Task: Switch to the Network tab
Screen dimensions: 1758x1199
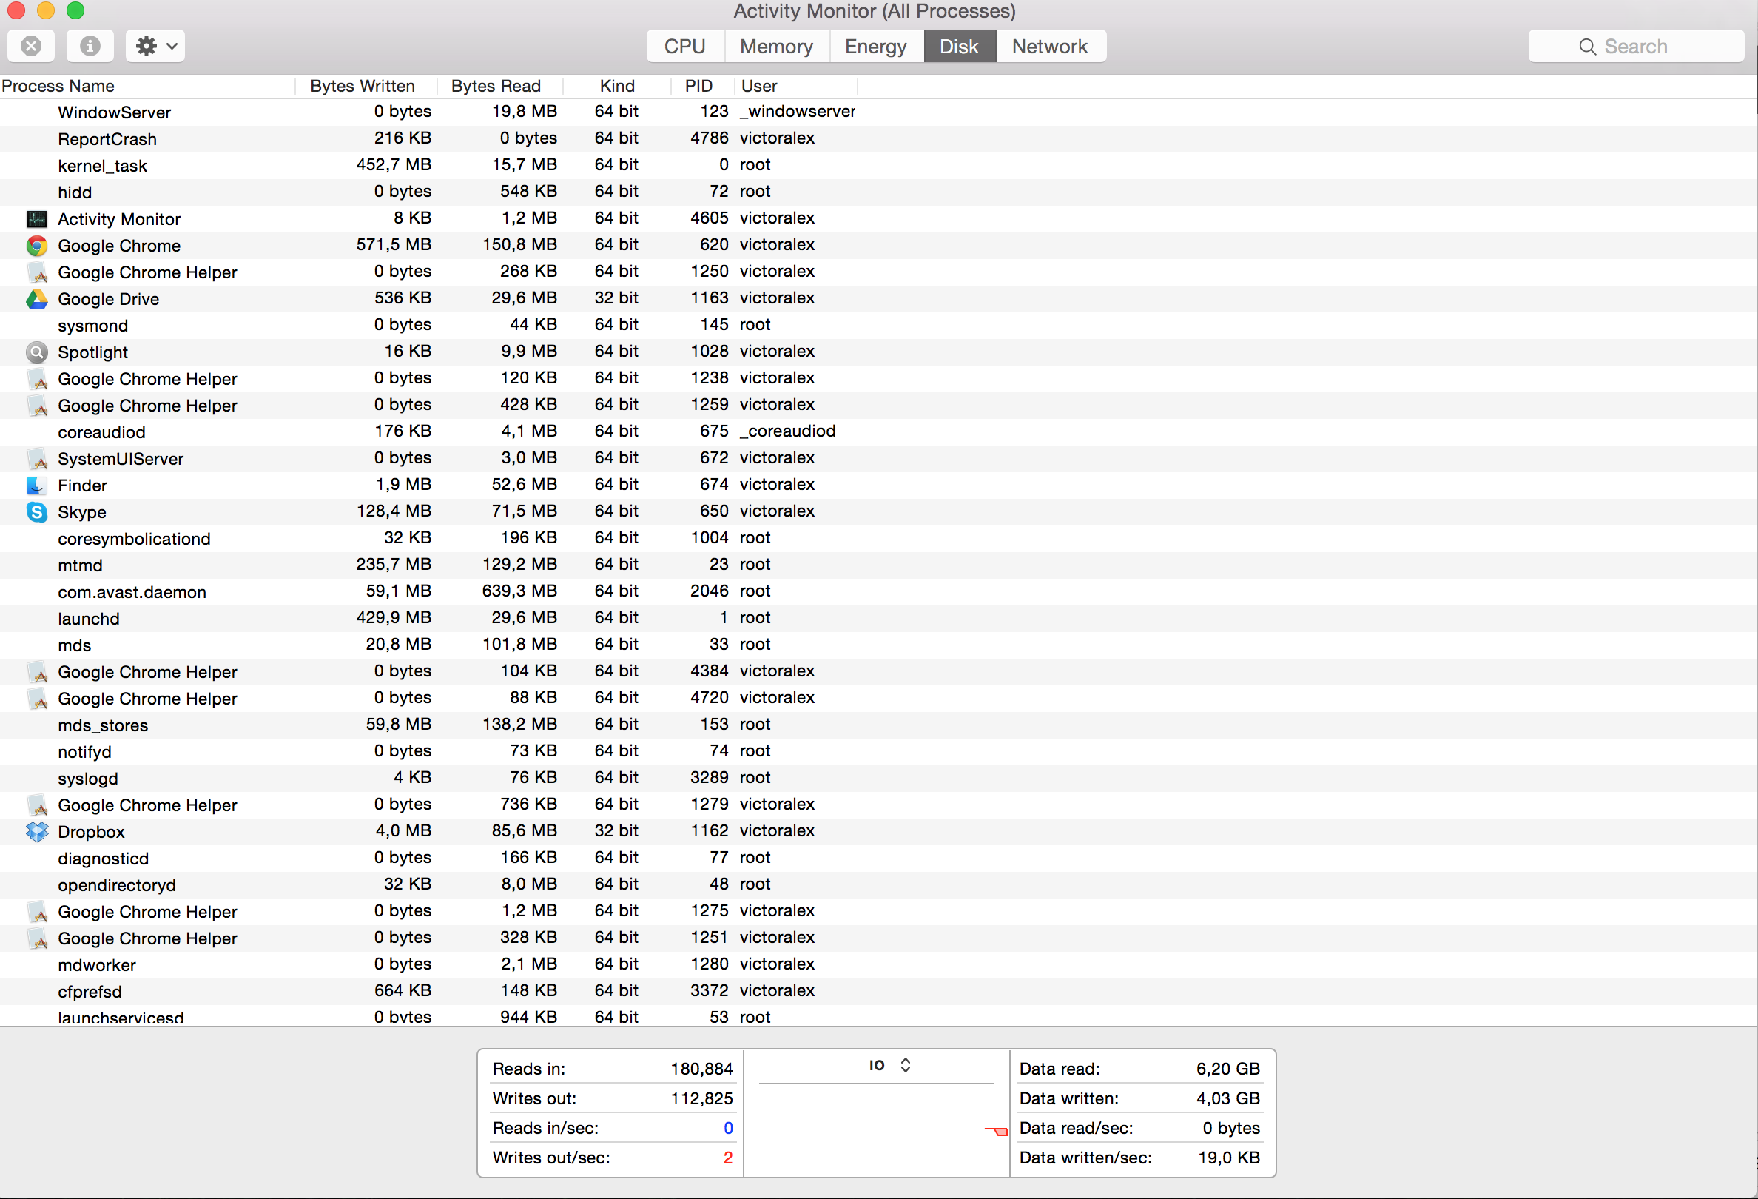Action: coord(1050,46)
